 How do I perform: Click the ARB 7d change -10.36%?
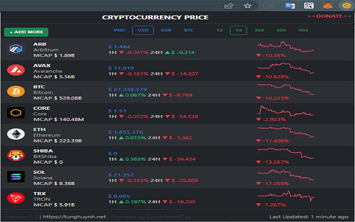tap(271, 55)
